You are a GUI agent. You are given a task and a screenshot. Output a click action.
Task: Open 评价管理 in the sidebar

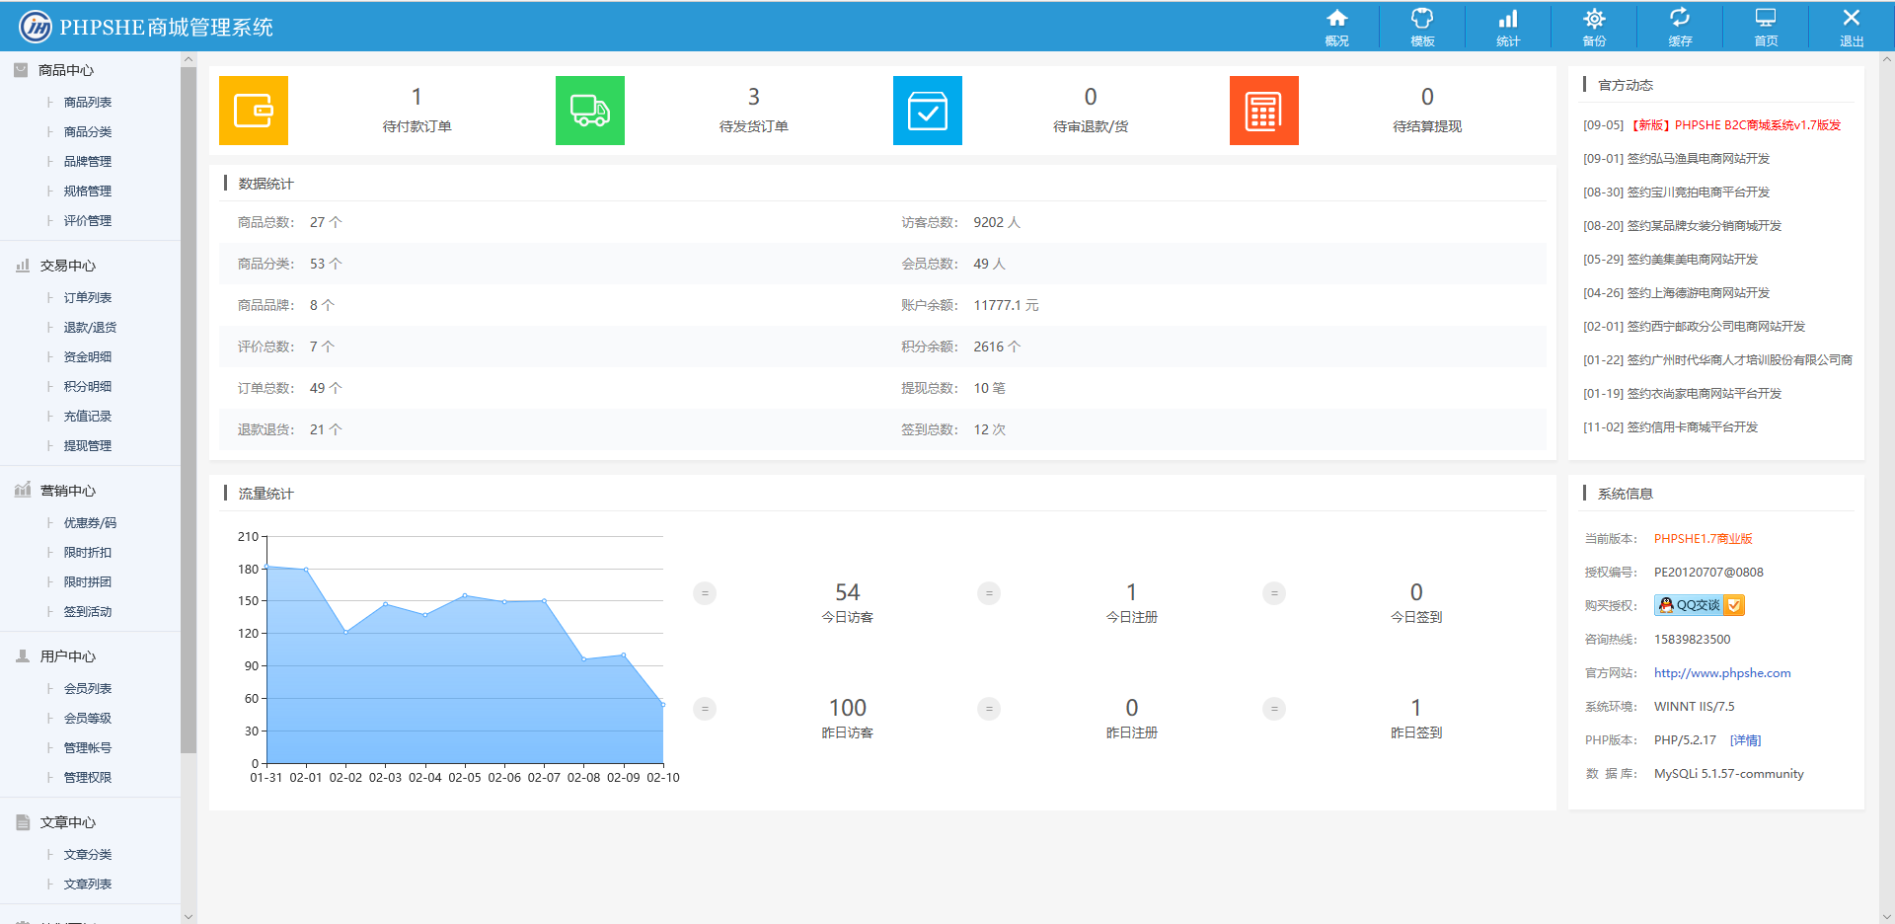tap(88, 221)
